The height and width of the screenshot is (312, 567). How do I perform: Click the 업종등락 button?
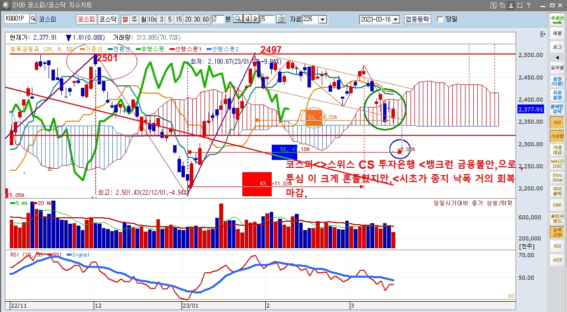[x=417, y=19]
